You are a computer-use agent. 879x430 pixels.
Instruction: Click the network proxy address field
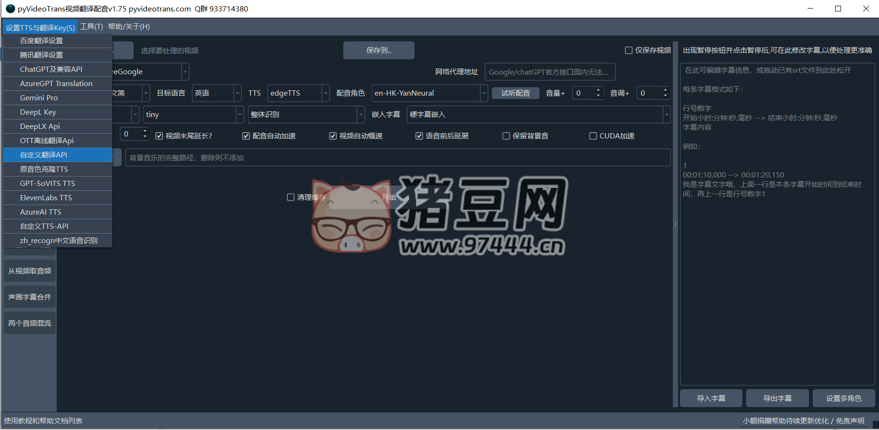click(x=549, y=72)
